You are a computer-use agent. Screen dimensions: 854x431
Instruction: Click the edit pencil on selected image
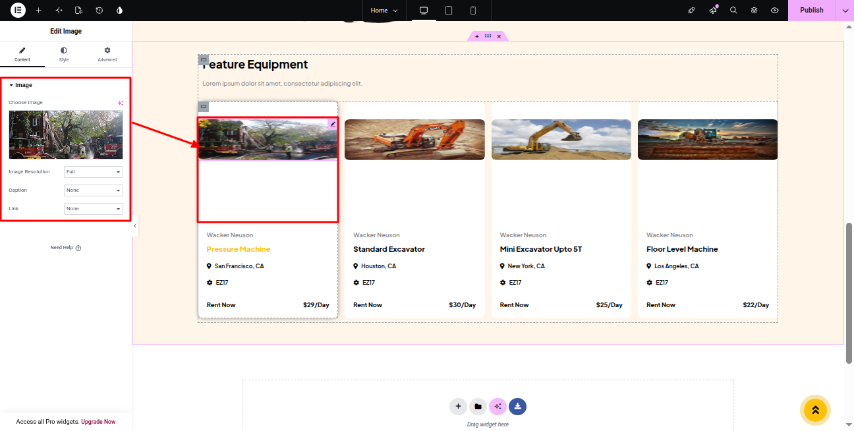click(333, 124)
